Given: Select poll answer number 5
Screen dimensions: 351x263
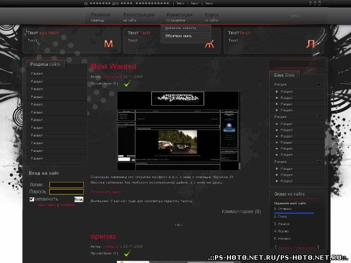Looking at the screenshot, I should pos(282,239).
